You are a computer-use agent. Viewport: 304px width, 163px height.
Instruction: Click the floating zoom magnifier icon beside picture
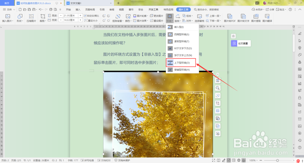[x=218, y=88]
